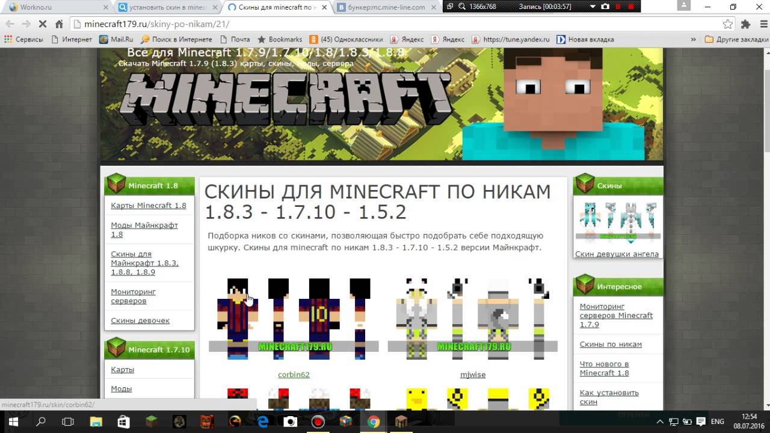Open Мониторинг серверов sidebar link

pos(134,296)
